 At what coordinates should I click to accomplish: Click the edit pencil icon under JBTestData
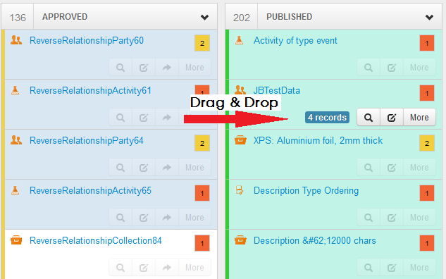tap(392, 117)
